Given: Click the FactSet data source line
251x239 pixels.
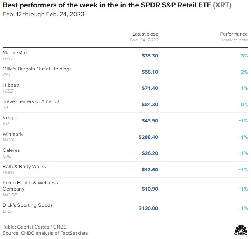Looking at the screenshot, I should tap(45, 233).
